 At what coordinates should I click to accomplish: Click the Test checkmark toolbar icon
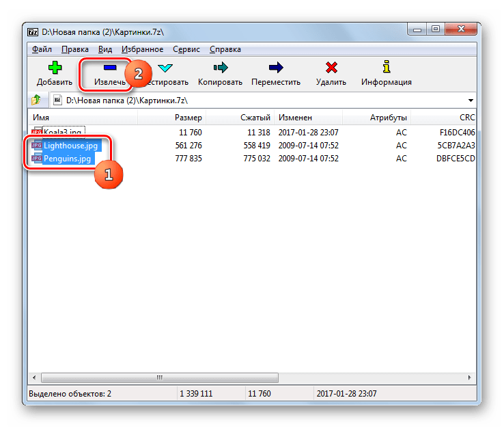point(165,68)
